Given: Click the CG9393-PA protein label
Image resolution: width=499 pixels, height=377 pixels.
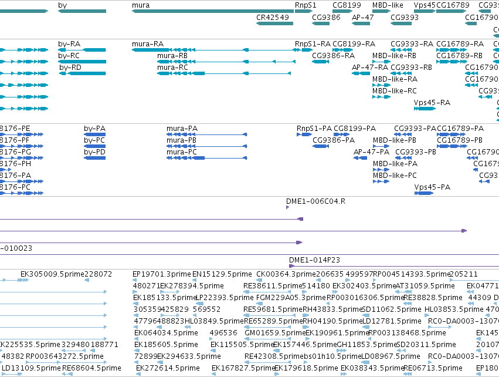Looking at the screenshot, I should [x=415, y=129].
